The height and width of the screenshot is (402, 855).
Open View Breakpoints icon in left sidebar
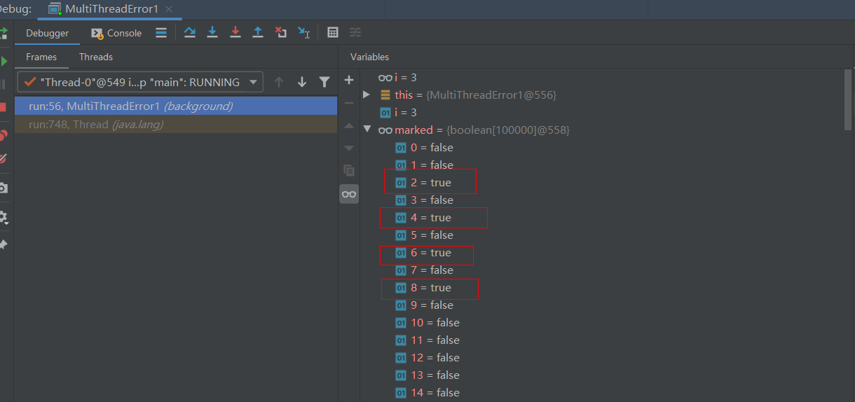point(3,136)
